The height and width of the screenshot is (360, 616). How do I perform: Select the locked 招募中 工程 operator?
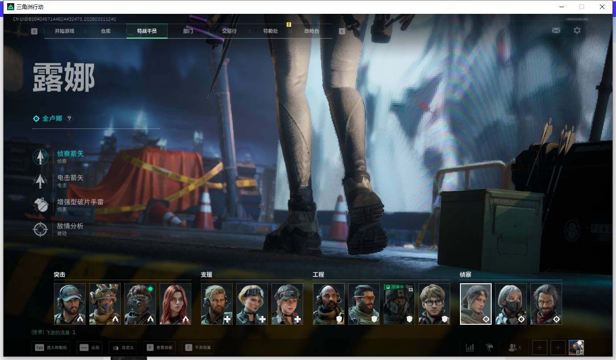coord(399,304)
